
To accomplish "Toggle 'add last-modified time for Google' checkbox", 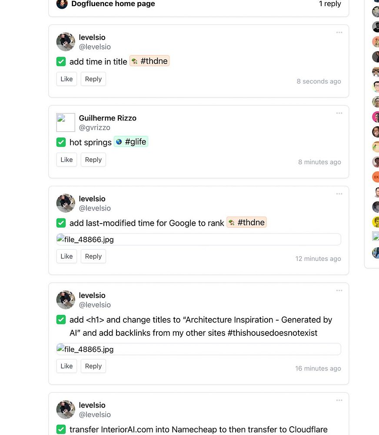I will [x=61, y=223].
